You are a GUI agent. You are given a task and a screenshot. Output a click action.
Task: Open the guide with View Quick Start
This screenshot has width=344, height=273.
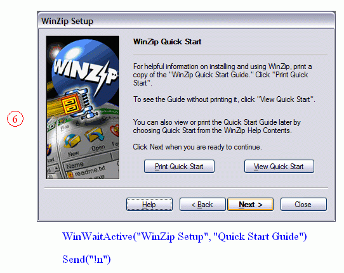[x=279, y=167]
